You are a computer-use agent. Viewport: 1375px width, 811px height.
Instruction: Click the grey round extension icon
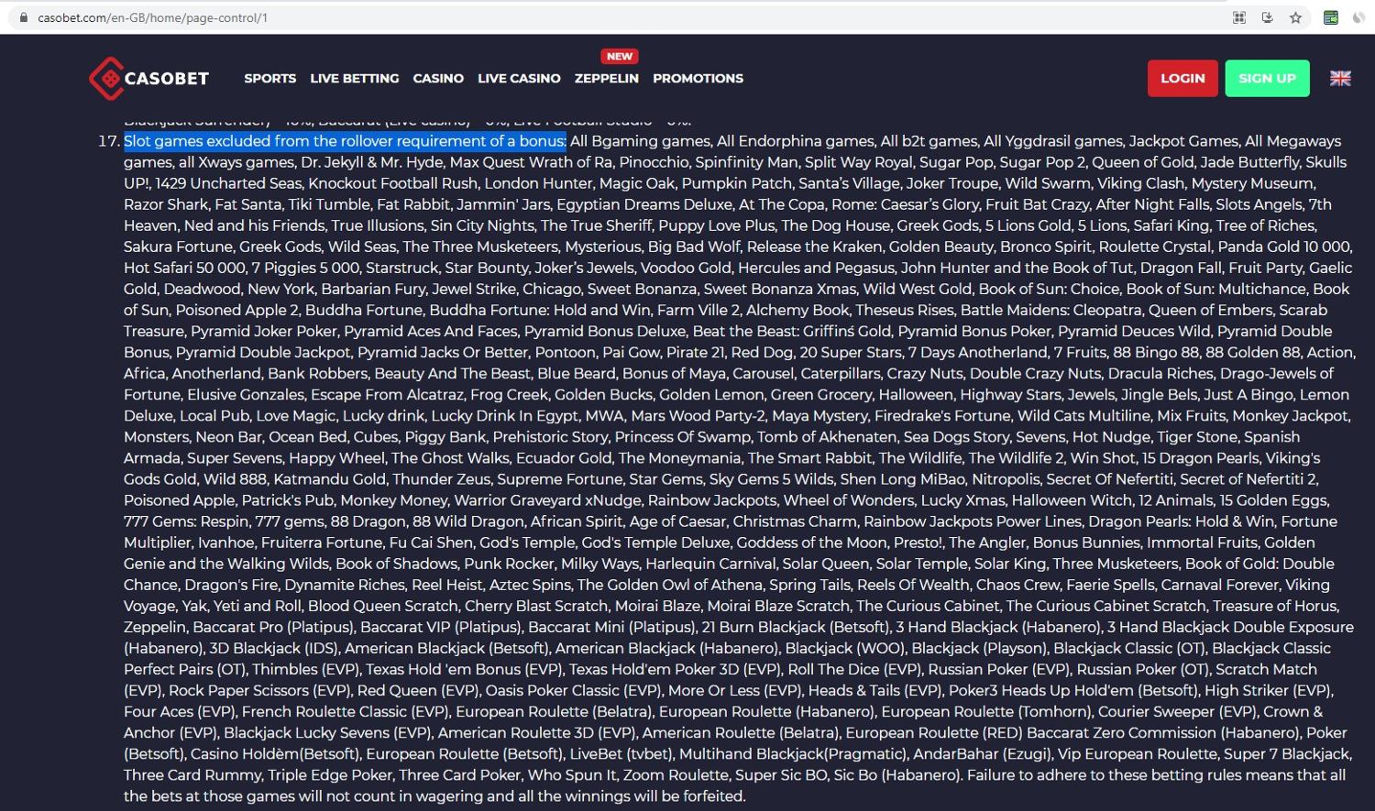tap(1358, 17)
